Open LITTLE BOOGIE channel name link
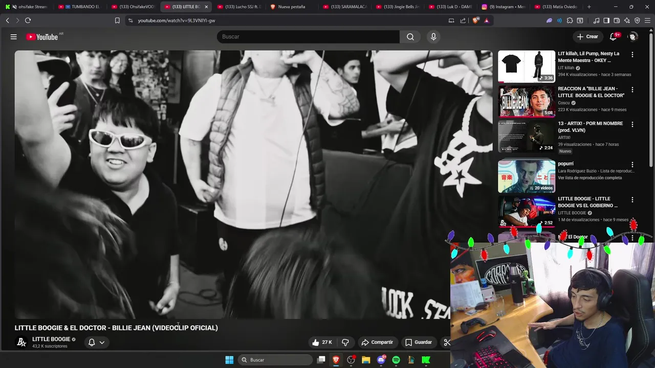 pyautogui.click(x=51, y=339)
